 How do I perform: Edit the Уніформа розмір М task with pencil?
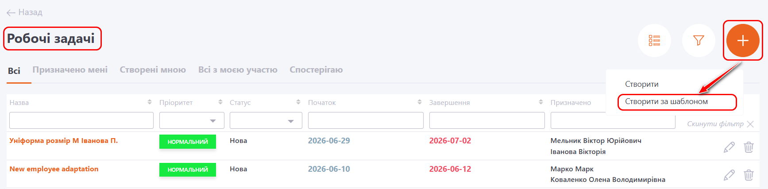tap(729, 147)
